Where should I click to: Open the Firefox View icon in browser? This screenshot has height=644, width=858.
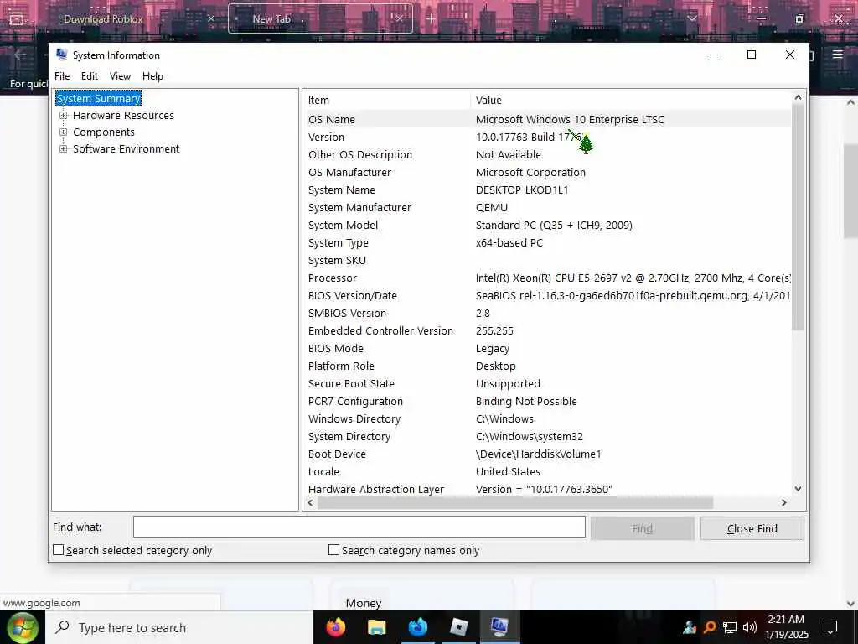[17, 18]
